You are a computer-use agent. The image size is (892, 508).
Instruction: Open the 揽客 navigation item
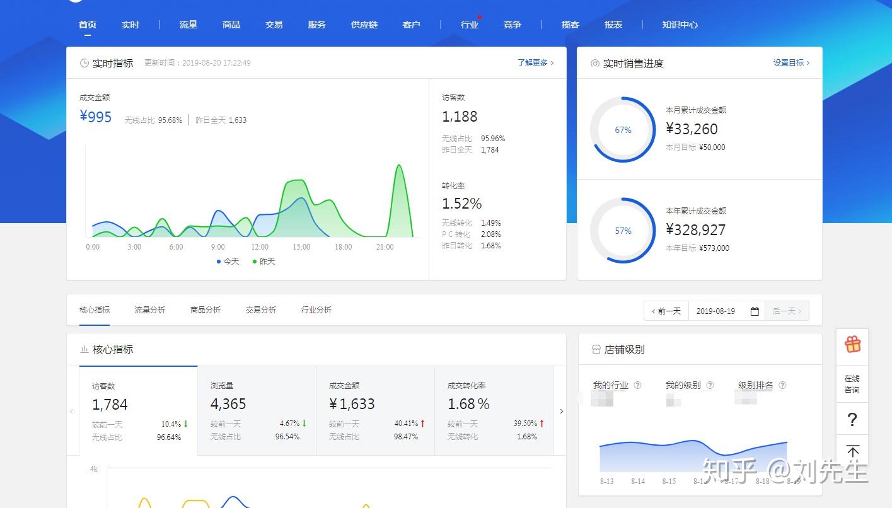pyautogui.click(x=571, y=25)
